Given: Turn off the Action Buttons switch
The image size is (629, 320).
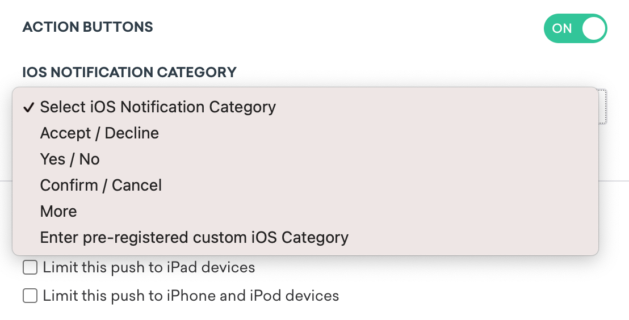Looking at the screenshot, I should (x=575, y=28).
